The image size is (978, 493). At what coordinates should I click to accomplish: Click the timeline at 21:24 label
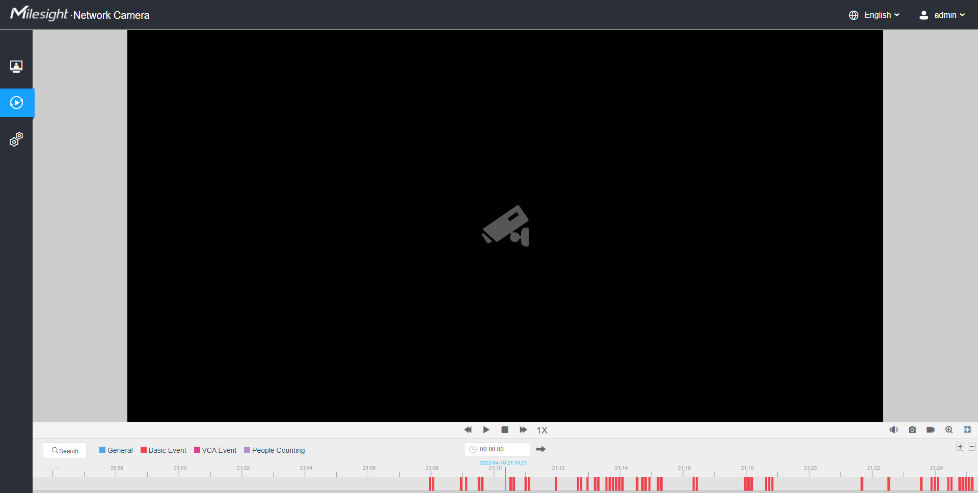click(936, 468)
